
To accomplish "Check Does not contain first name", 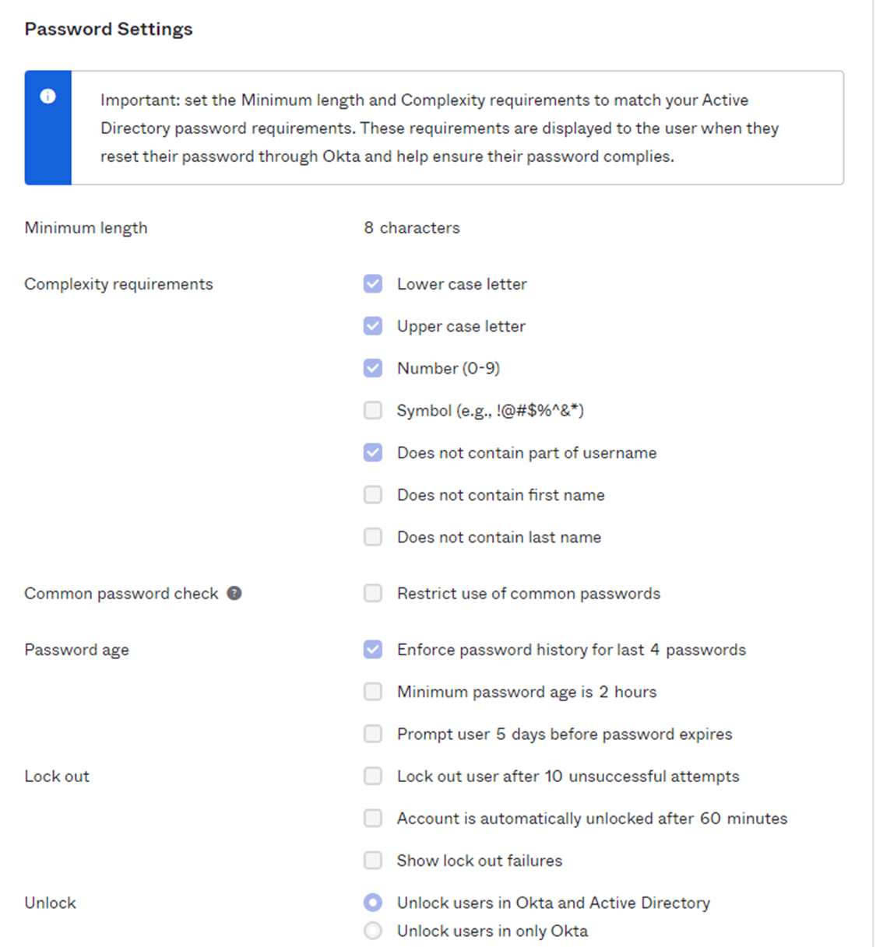I will (373, 495).
